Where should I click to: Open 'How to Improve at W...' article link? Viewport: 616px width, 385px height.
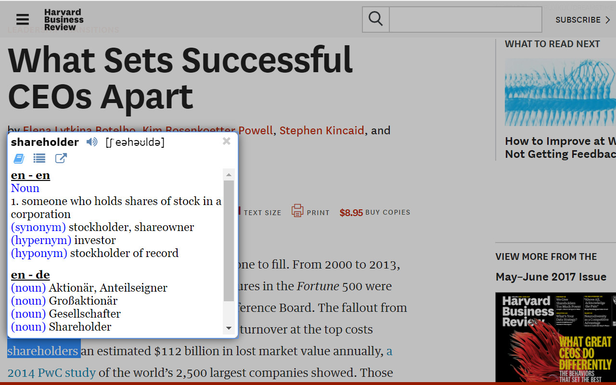(x=560, y=147)
